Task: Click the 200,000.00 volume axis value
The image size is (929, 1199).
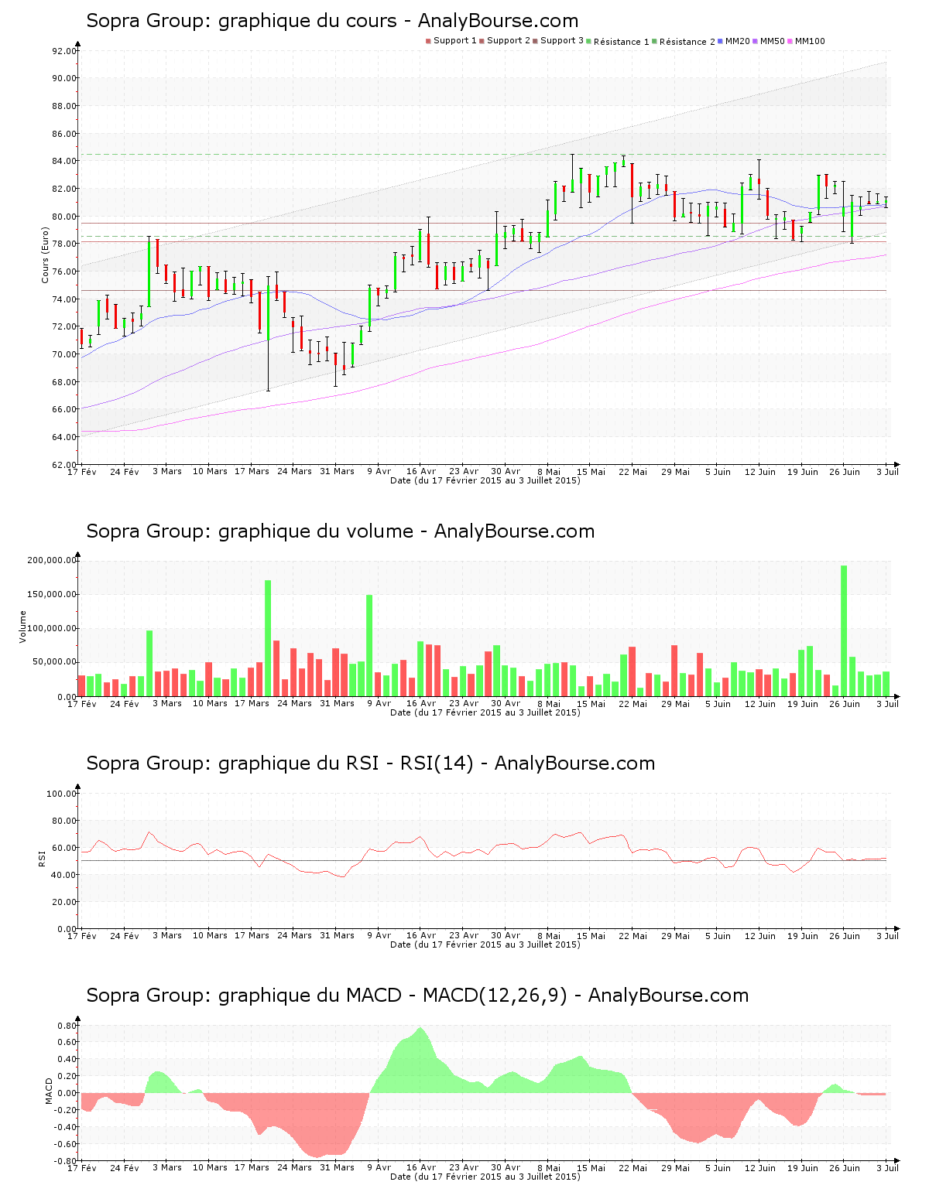Action: [52, 560]
